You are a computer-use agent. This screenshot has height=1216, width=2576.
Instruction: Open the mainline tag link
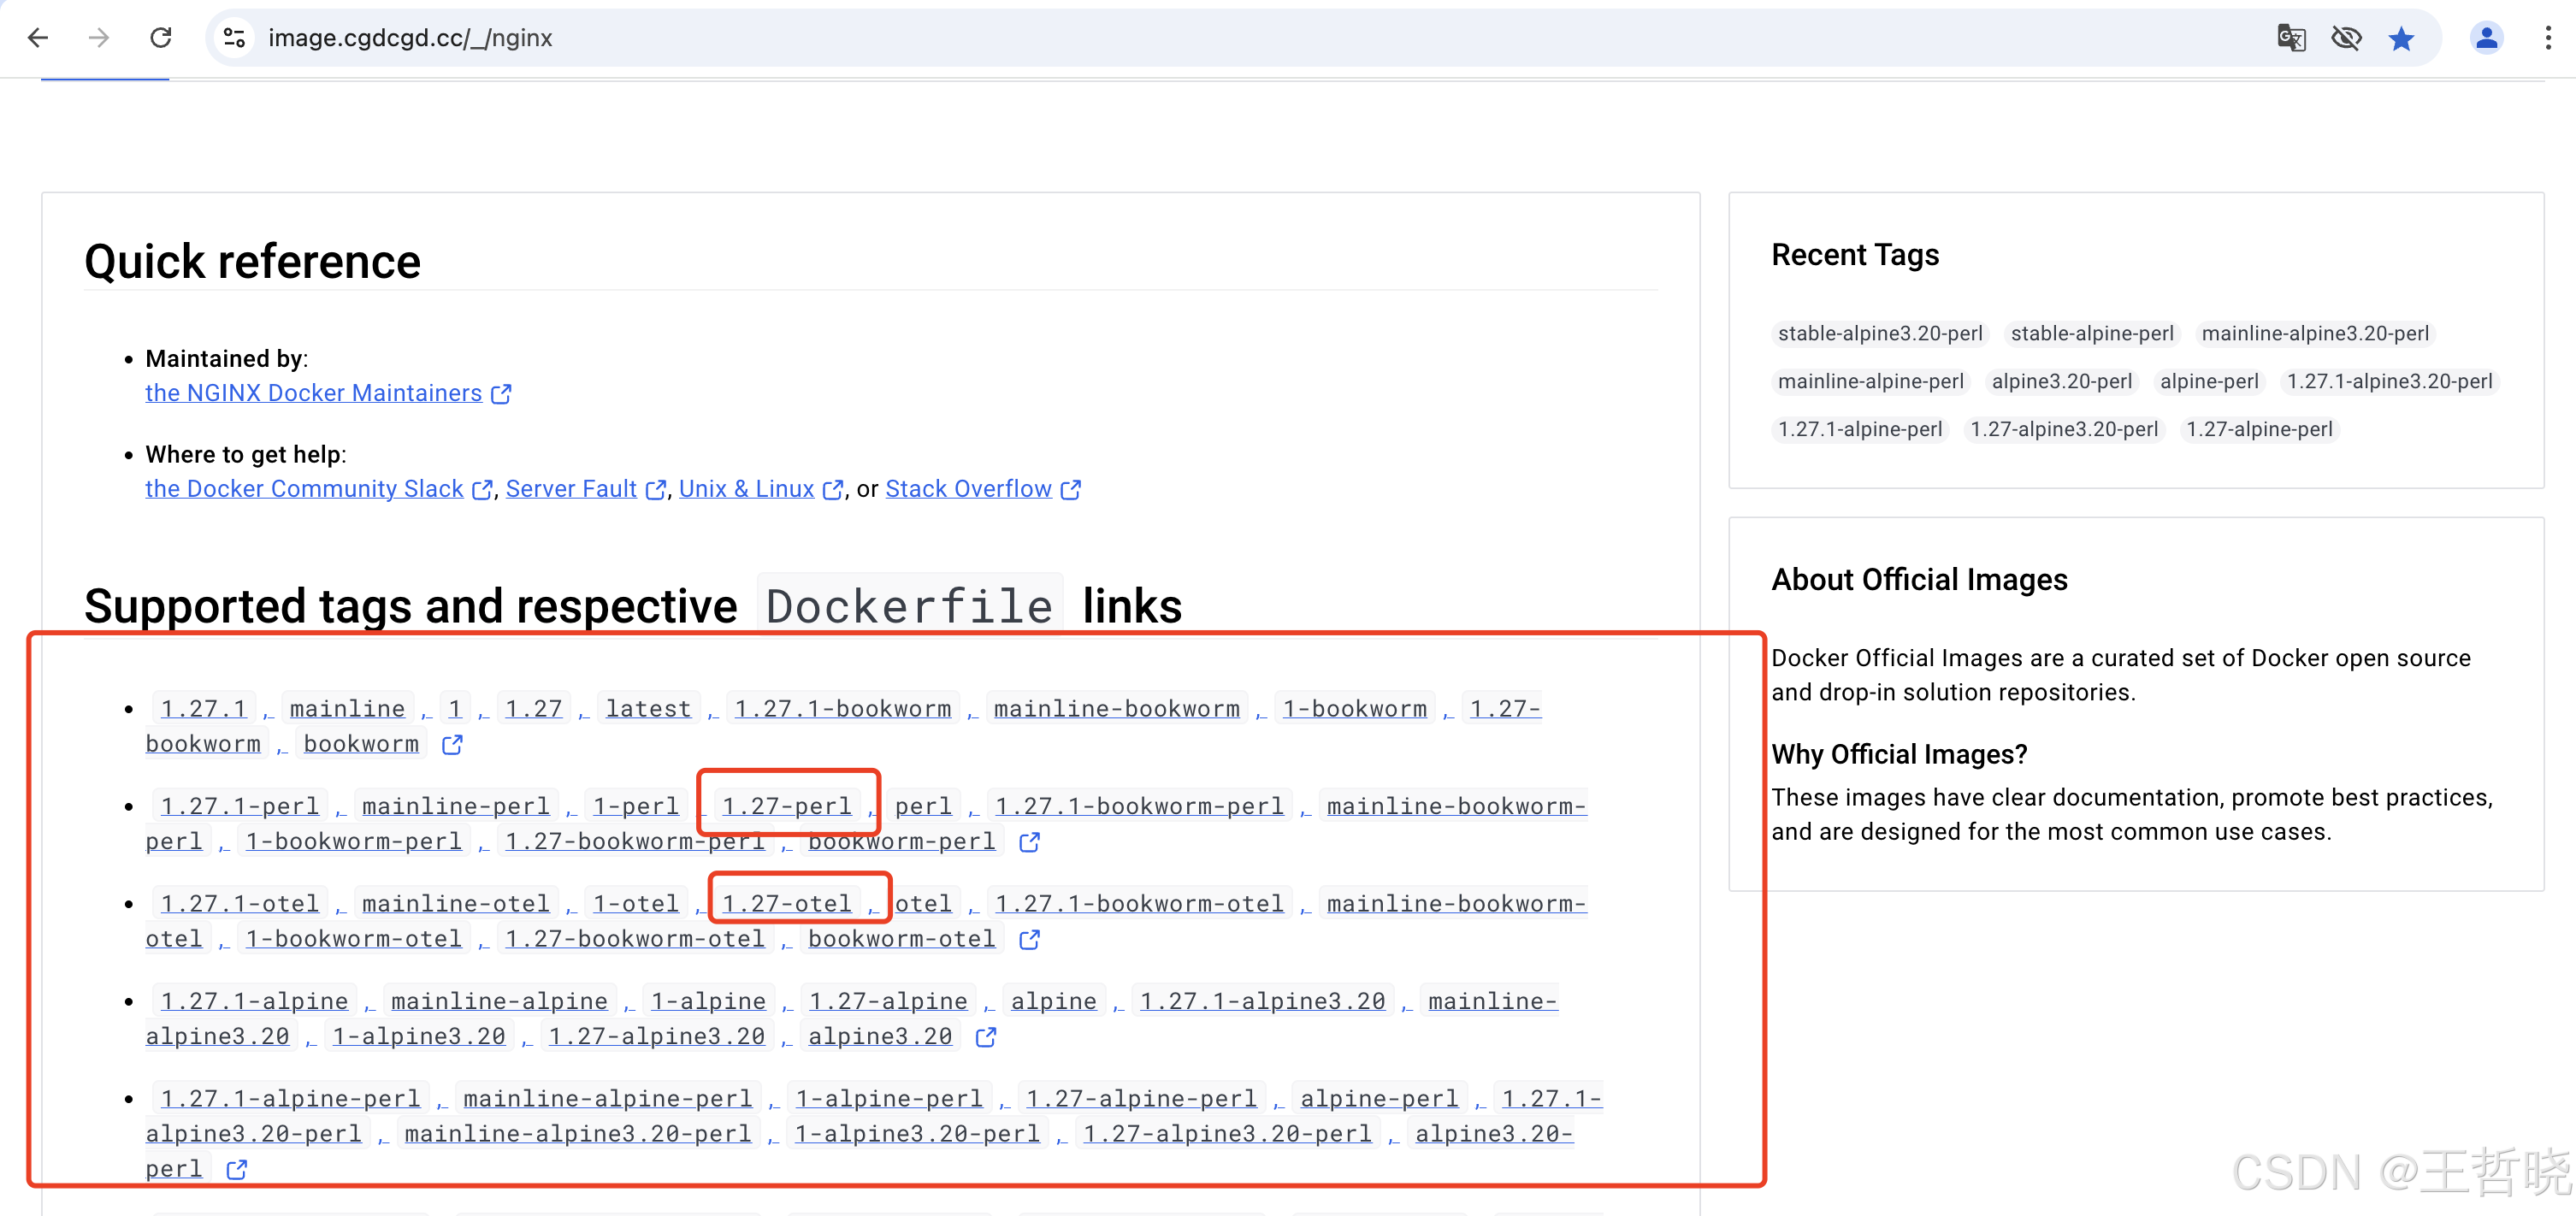(347, 708)
